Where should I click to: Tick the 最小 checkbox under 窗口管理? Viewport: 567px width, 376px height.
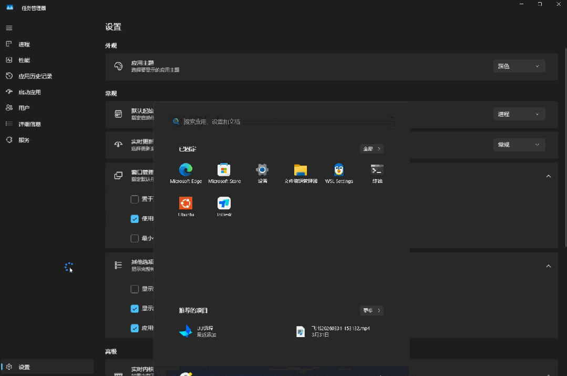135,238
